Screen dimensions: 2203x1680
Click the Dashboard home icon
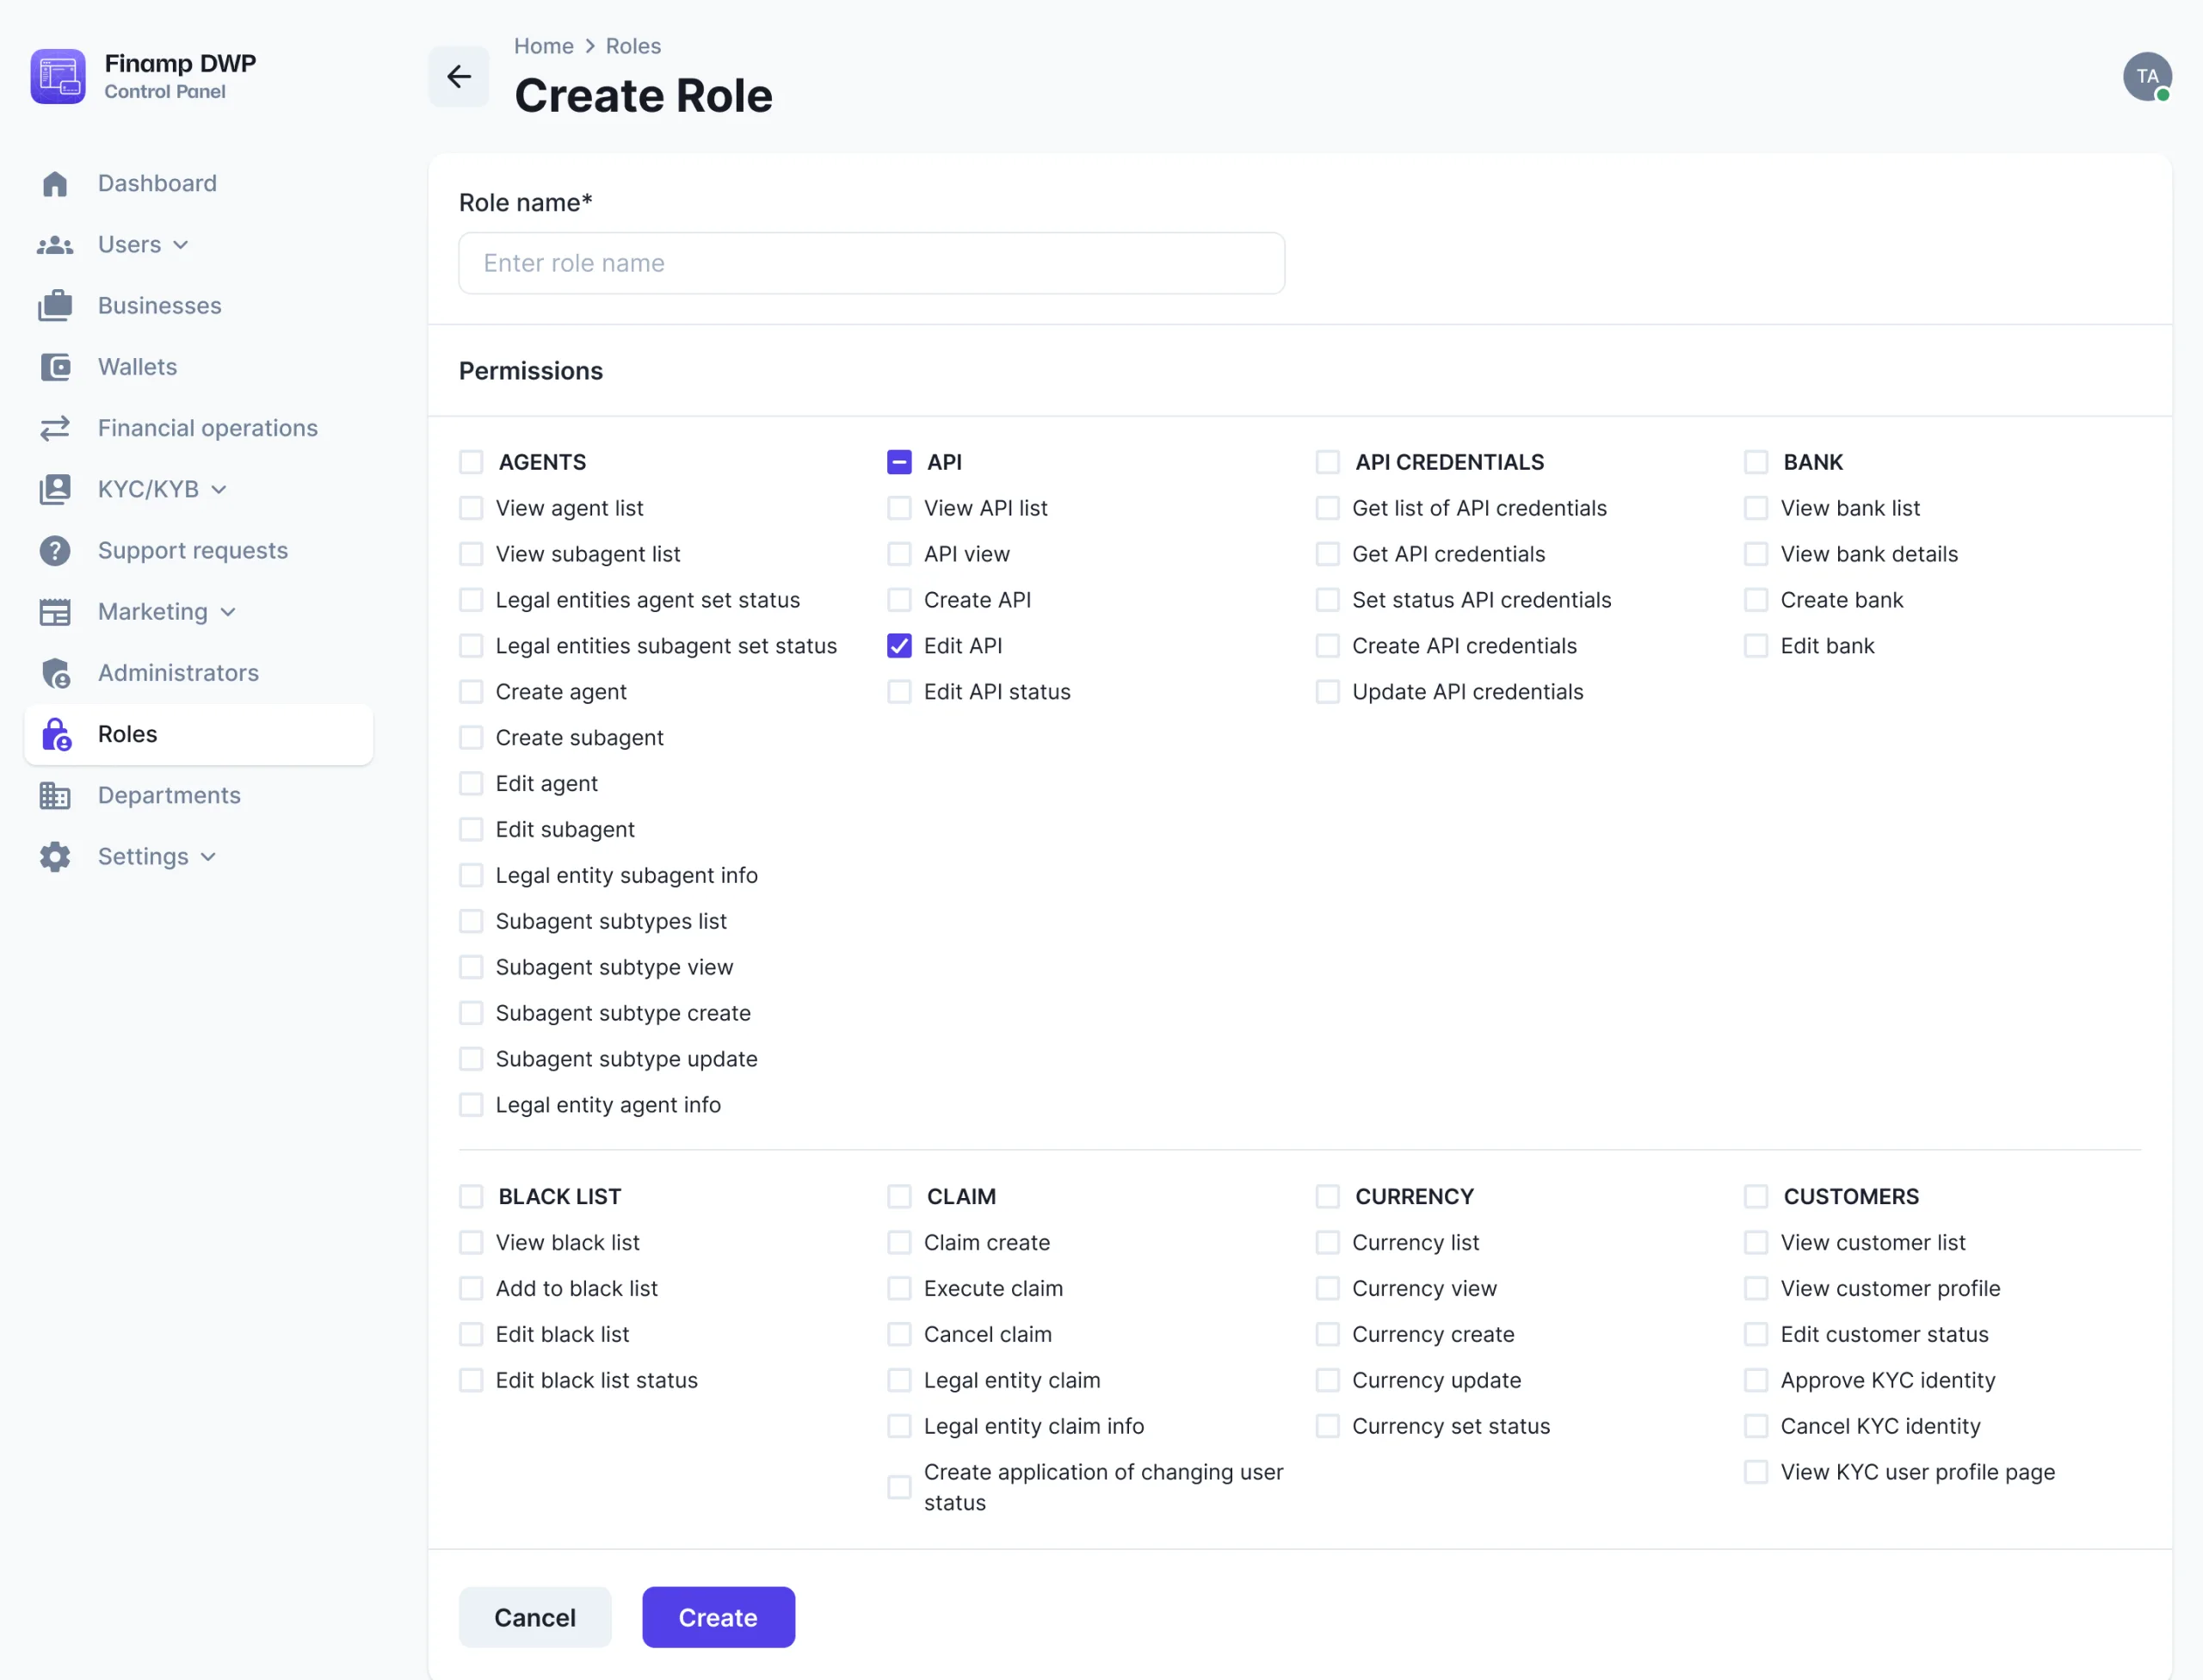(55, 184)
